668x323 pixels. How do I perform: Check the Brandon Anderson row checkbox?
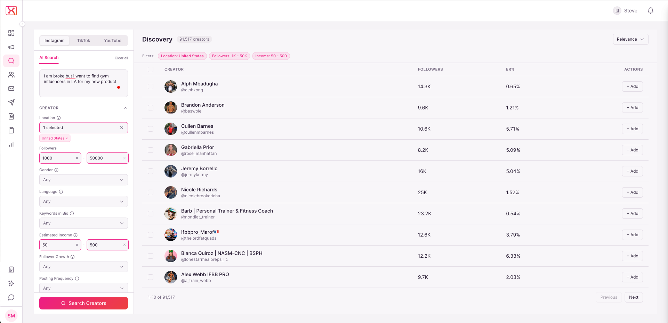pos(151,108)
